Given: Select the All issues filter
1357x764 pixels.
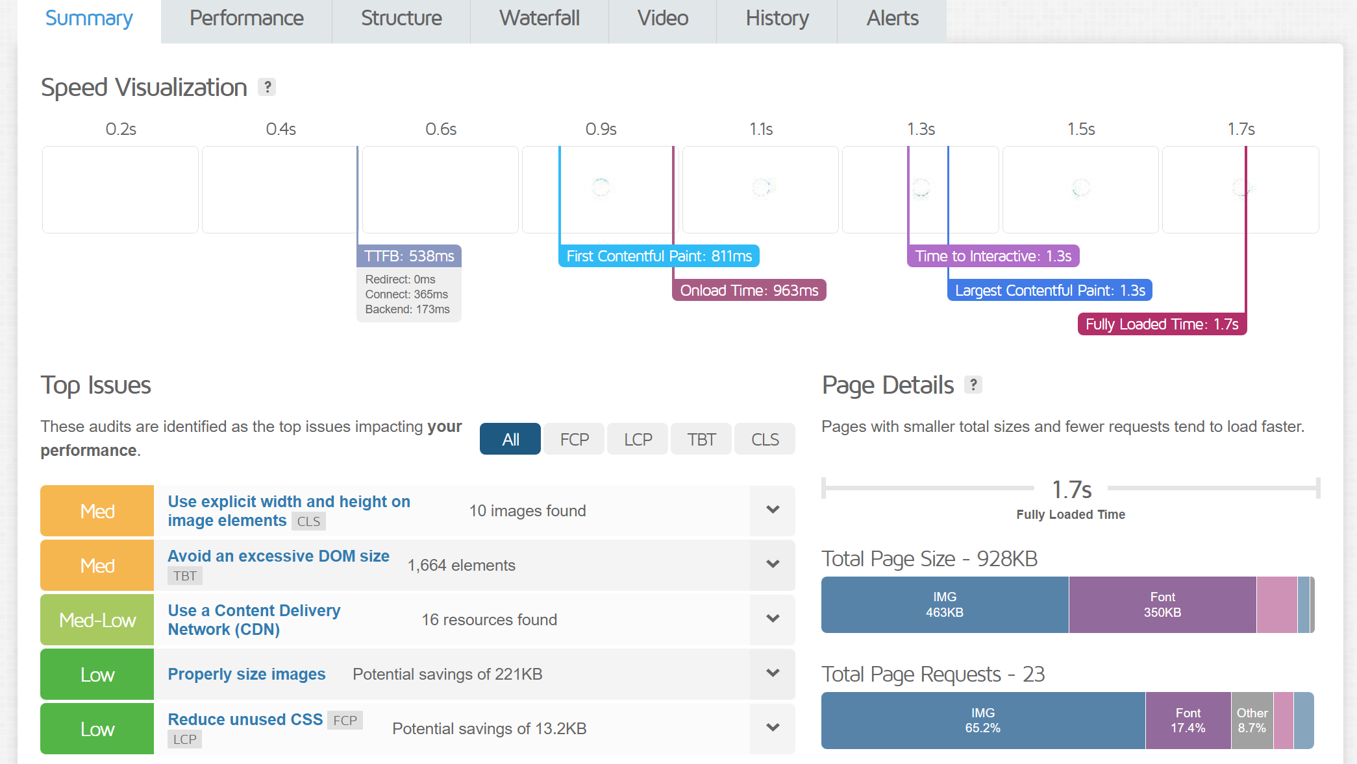Looking at the screenshot, I should (510, 439).
